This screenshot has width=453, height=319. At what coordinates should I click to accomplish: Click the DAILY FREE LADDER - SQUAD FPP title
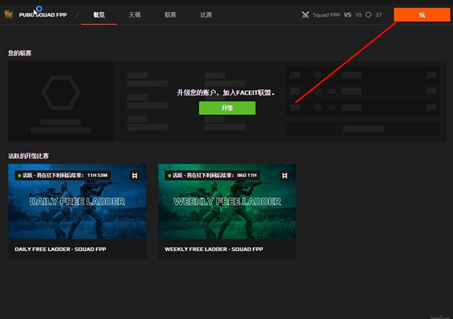point(60,249)
